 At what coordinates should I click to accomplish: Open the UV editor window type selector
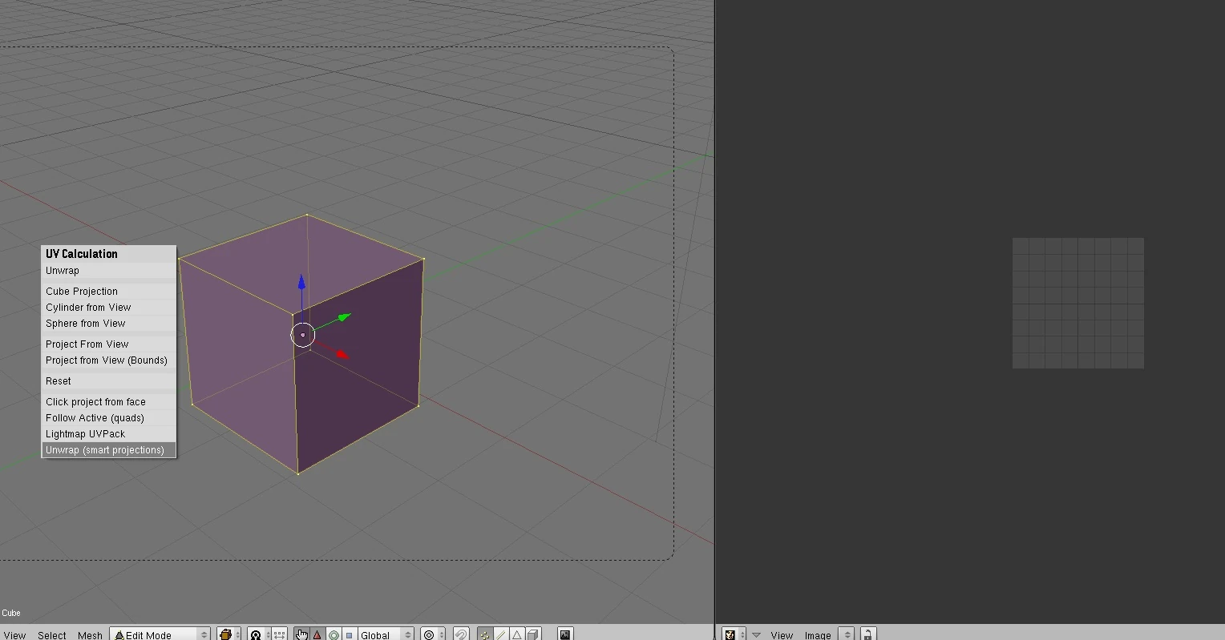734,634
